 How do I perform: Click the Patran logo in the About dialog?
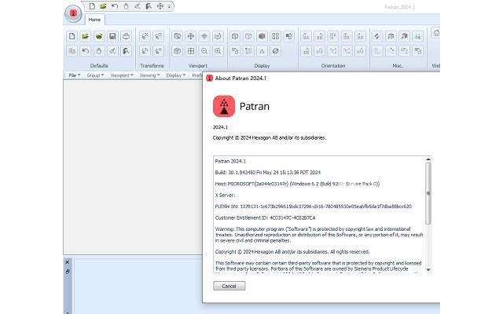coord(224,106)
